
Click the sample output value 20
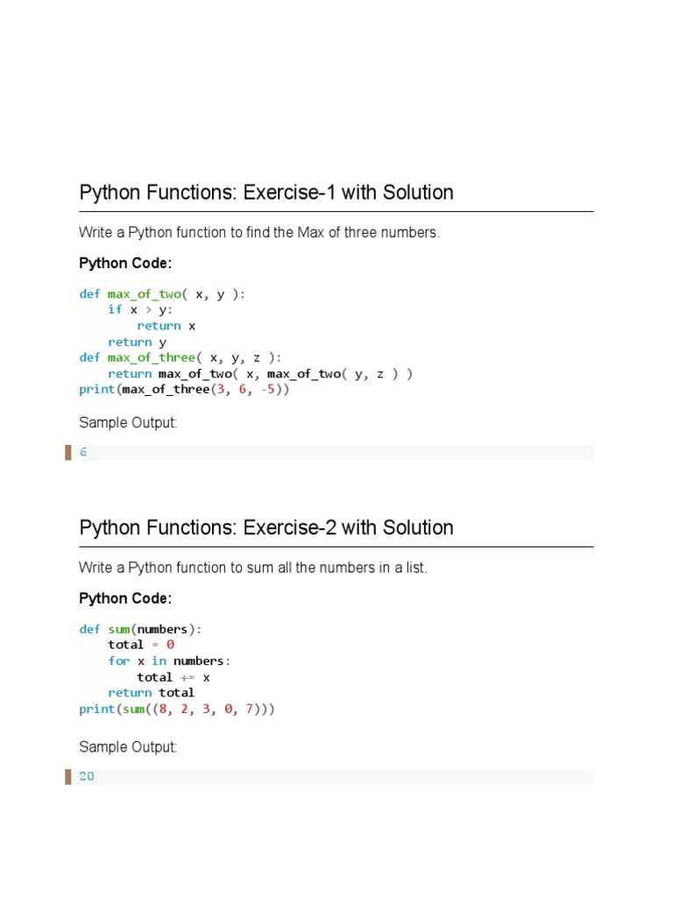[86, 777]
